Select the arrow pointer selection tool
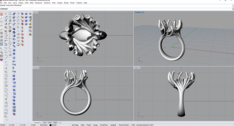Screen dimensions: 234x126 [x=6, y=14]
